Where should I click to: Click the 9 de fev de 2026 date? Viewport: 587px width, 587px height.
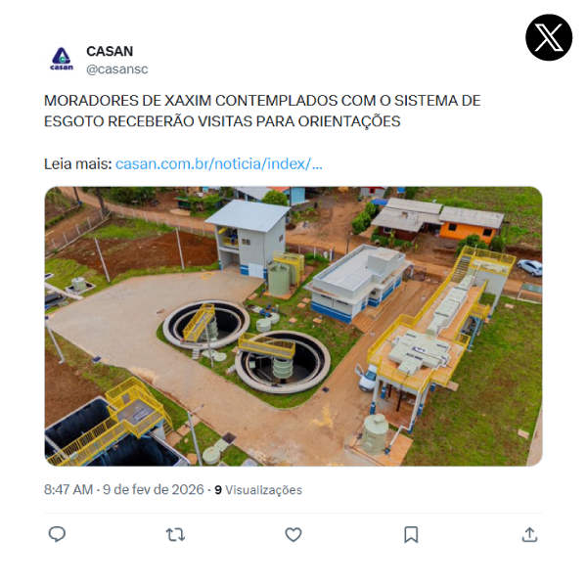pos(154,490)
